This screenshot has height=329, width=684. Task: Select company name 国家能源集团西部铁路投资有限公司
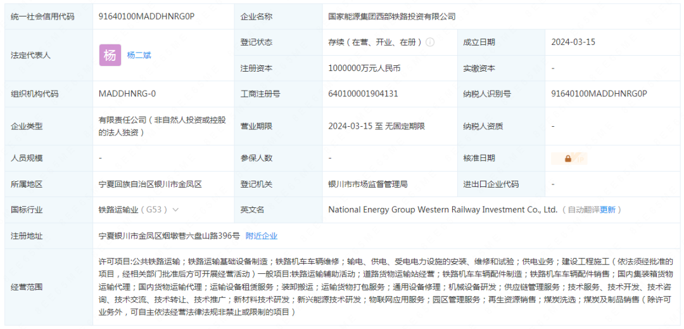[x=392, y=16]
